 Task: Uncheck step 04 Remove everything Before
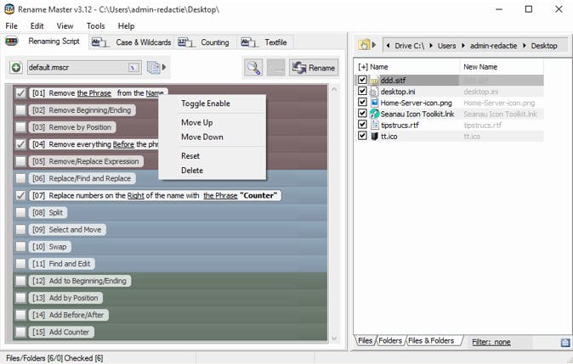pos(21,144)
